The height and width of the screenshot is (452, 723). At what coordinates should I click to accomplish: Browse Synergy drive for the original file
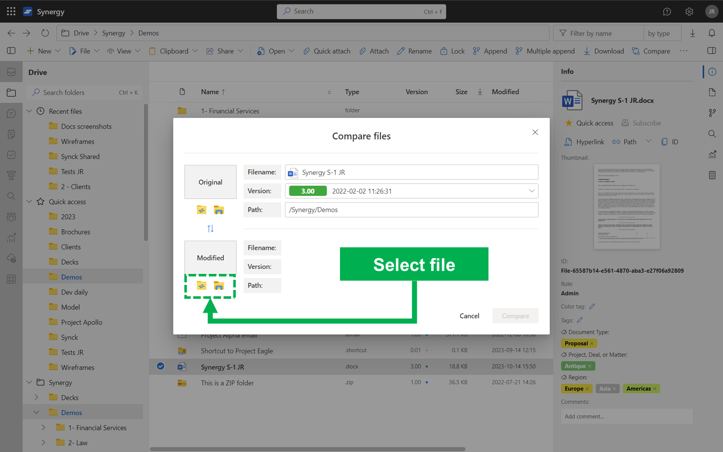click(202, 210)
